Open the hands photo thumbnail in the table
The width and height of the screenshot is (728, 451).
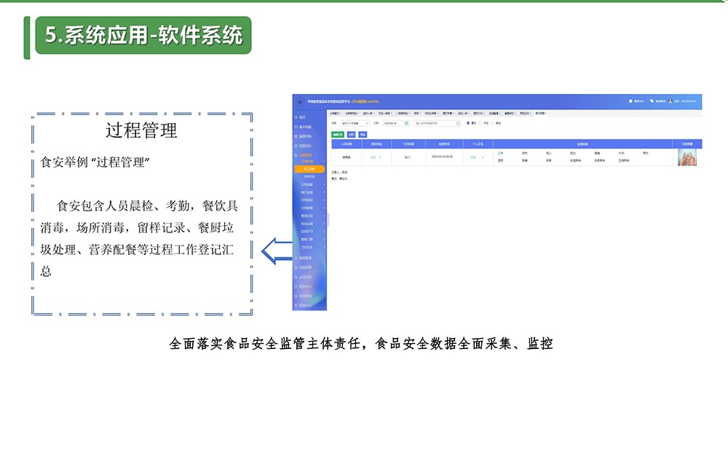point(687,157)
